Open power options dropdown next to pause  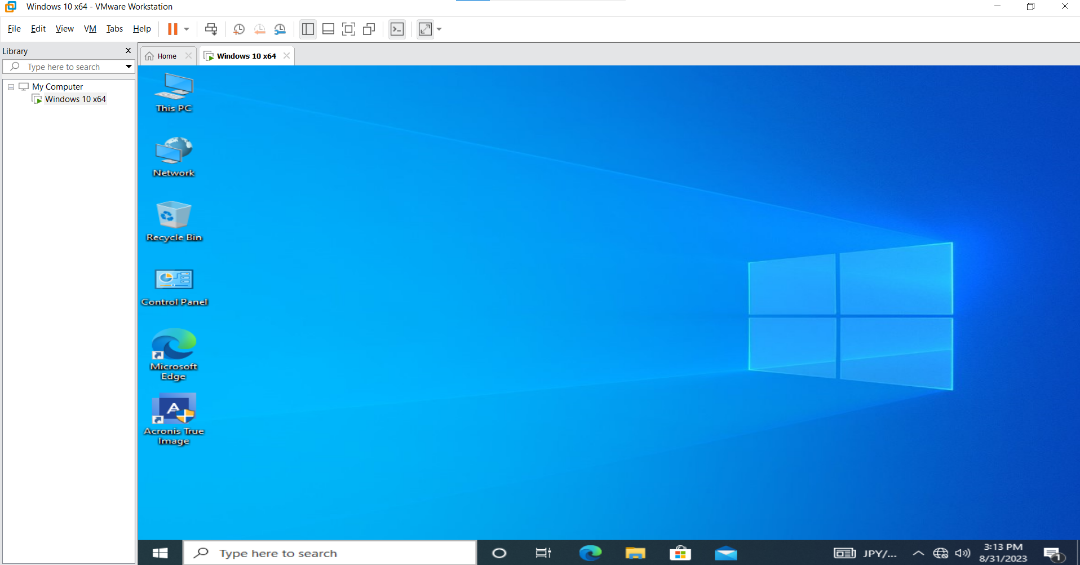tap(187, 29)
